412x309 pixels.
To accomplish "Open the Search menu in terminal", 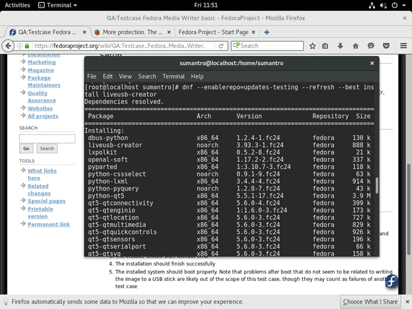I will click(147, 77).
